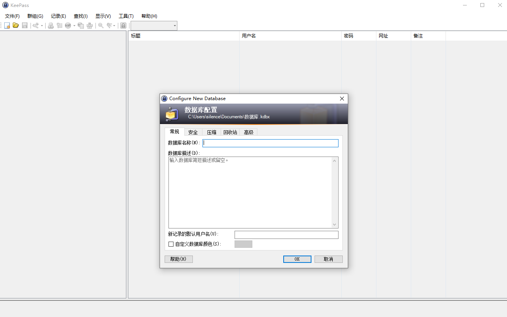The width and height of the screenshot is (507, 317).
Task: Switch to the 安全 tab
Action: 193,132
